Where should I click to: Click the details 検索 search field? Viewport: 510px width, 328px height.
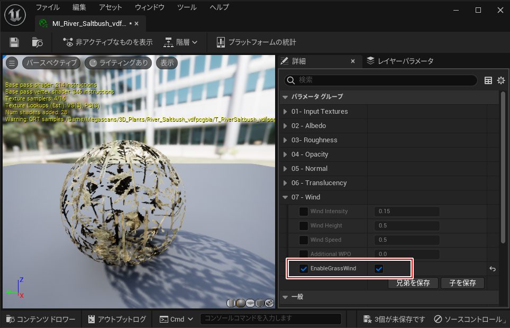pyautogui.click(x=381, y=80)
